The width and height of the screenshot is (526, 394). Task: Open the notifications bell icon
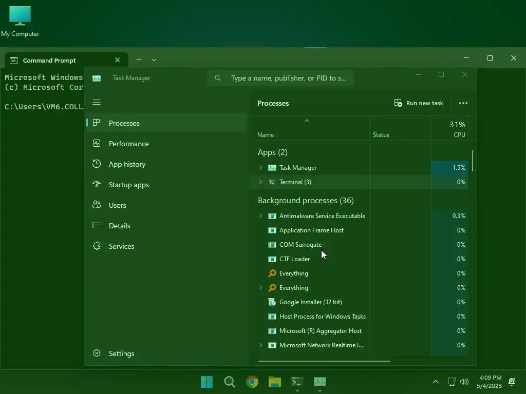click(x=512, y=382)
